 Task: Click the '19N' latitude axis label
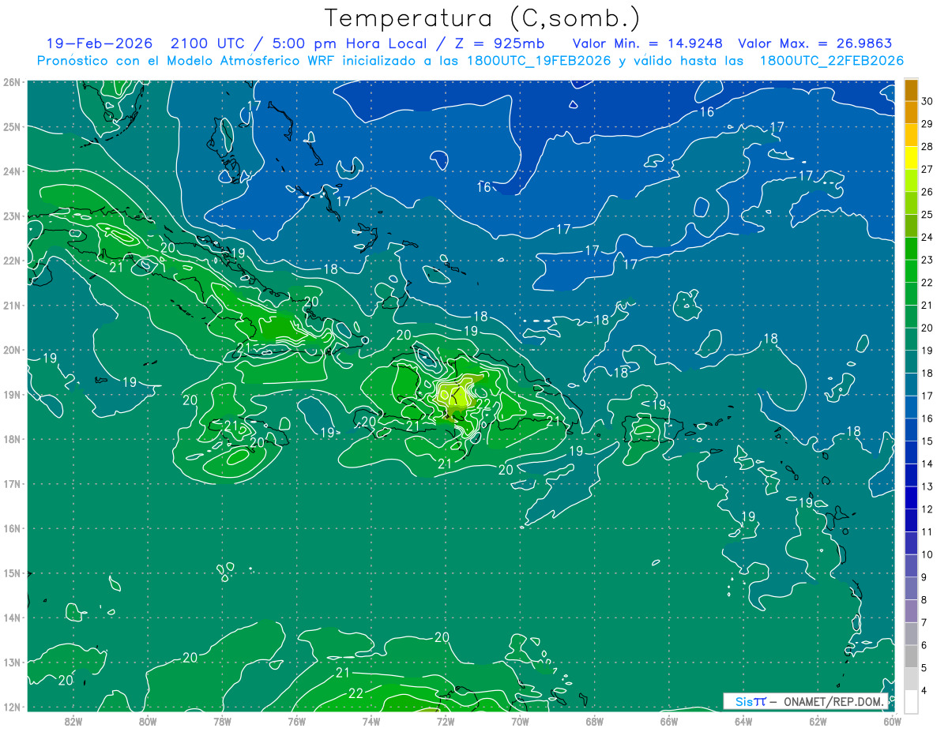click(11, 394)
